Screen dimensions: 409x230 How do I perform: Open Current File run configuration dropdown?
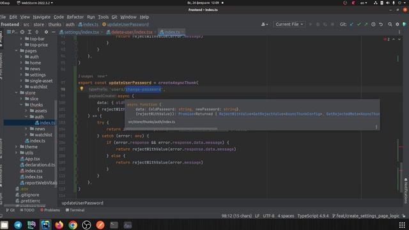pos(289,24)
